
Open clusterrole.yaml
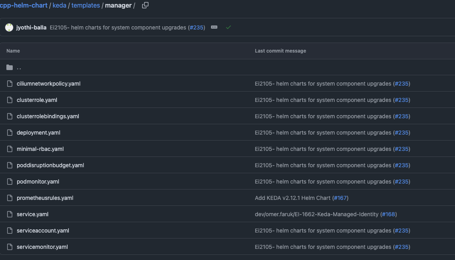click(x=37, y=100)
